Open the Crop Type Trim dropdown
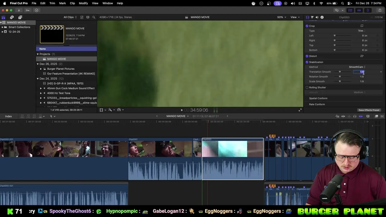The height and width of the screenshot is (217, 386). coord(362,31)
